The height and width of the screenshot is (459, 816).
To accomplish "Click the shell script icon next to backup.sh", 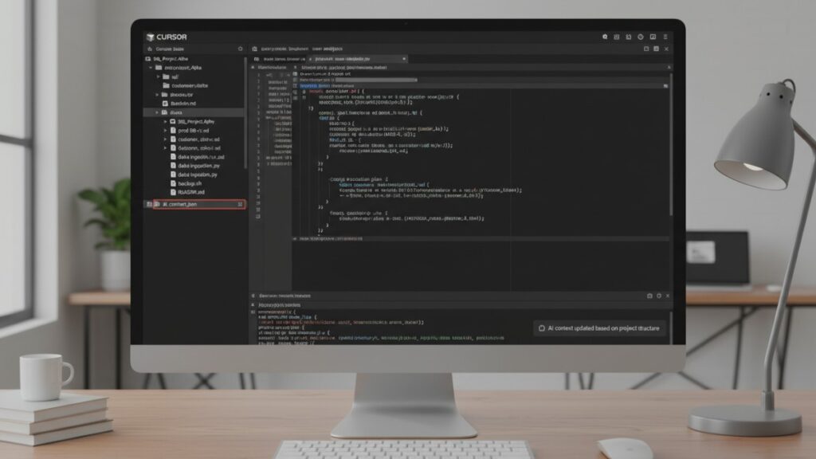I will click(172, 185).
